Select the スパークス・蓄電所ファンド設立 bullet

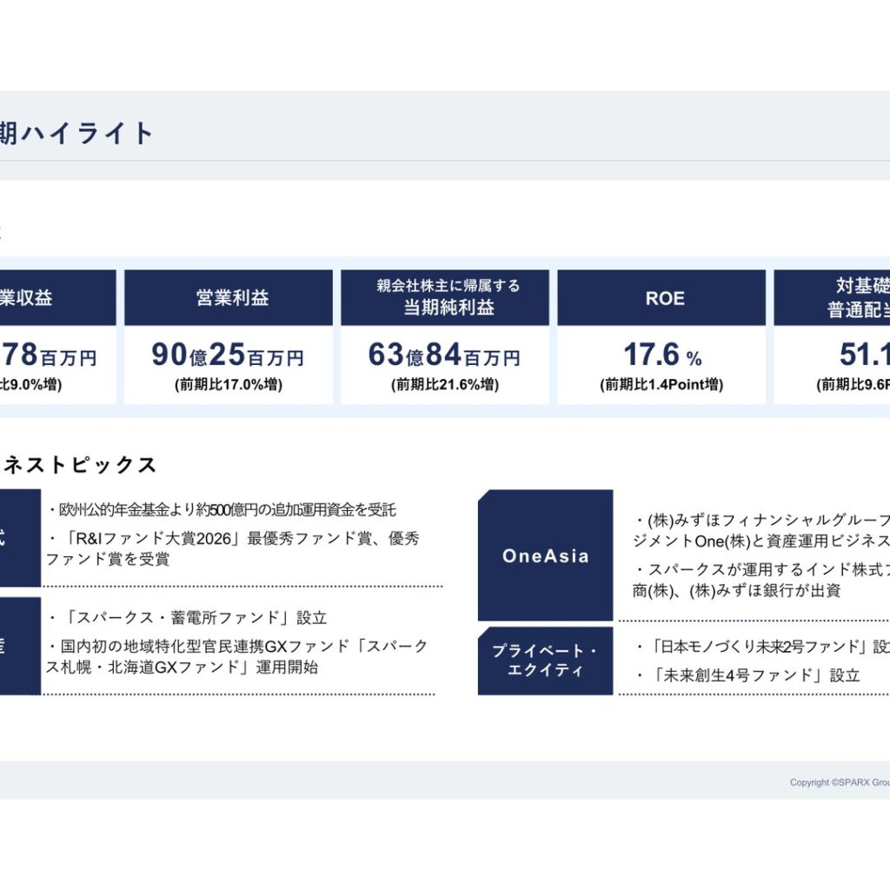[188, 618]
